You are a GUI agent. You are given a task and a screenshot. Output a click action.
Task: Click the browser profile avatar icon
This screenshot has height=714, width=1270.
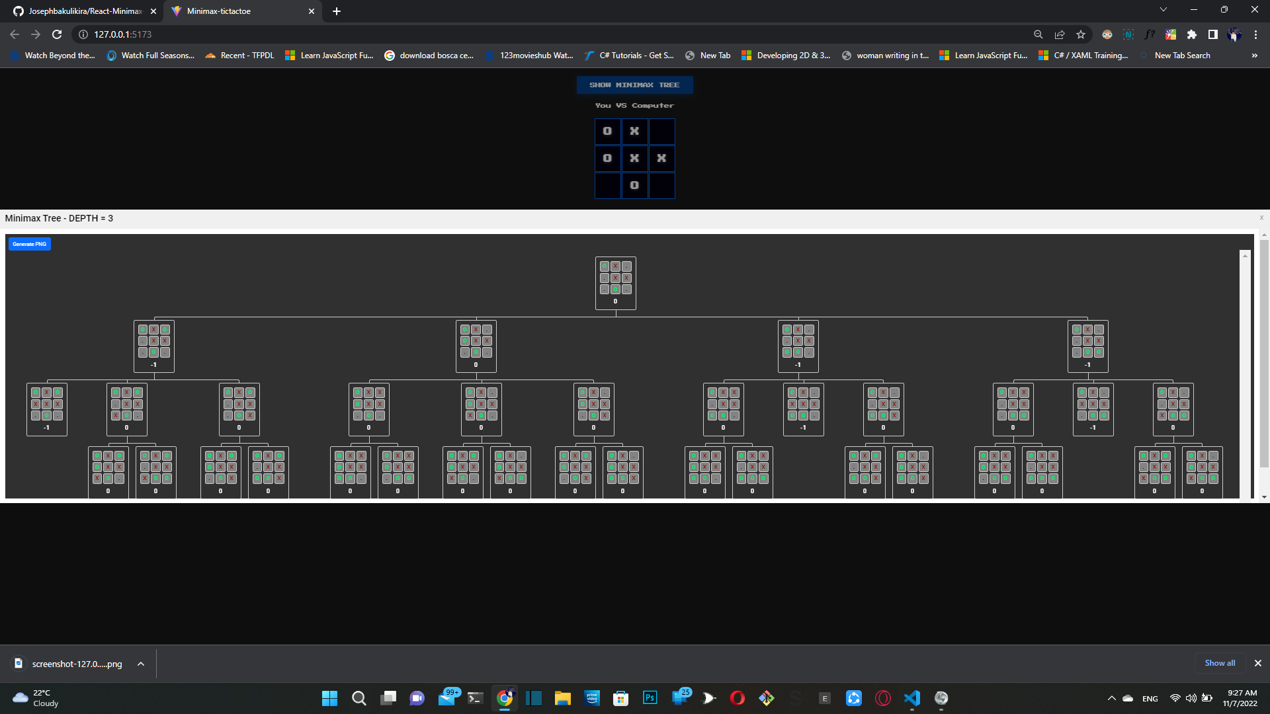click(x=1234, y=34)
